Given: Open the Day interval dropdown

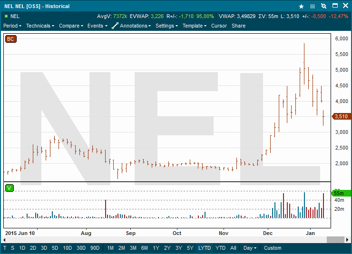Looking at the screenshot, I should pos(250,248).
